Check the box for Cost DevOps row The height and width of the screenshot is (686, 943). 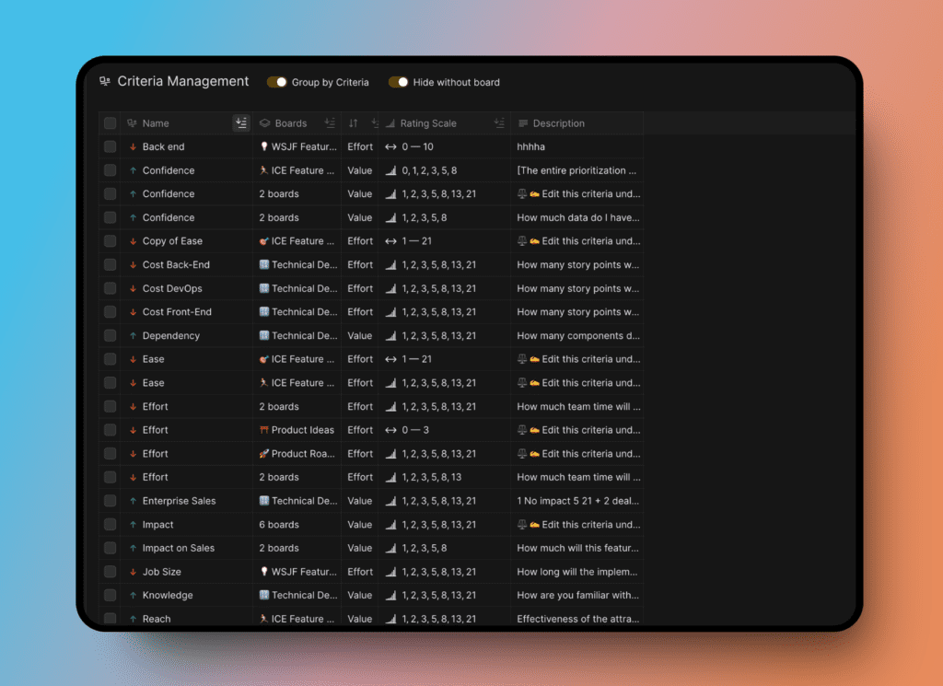point(111,289)
